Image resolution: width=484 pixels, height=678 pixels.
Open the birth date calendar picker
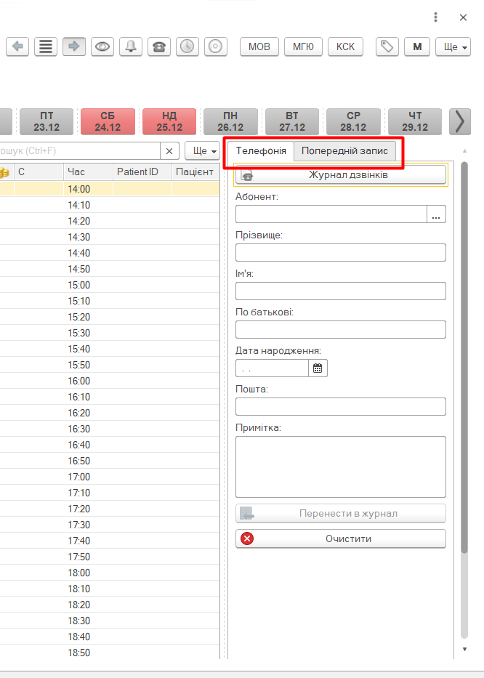click(318, 368)
